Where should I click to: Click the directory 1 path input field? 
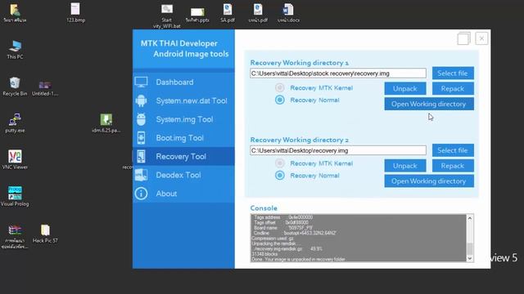338,73
